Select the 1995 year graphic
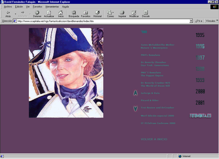Viewport: 219px width, 159px height. (200, 35)
